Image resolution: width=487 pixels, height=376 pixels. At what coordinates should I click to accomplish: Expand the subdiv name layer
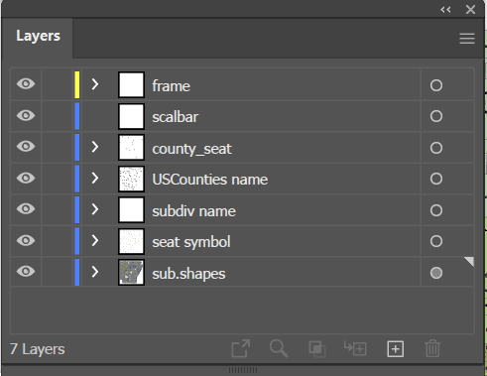coord(95,209)
